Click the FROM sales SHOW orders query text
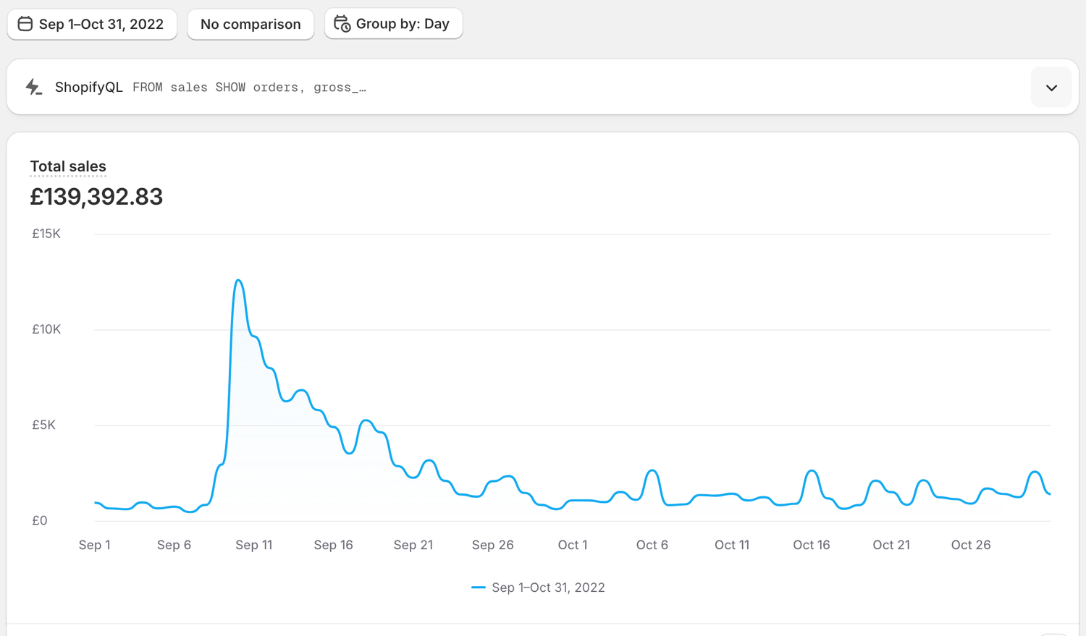1086x636 pixels. pyautogui.click(x=249, y=88)
